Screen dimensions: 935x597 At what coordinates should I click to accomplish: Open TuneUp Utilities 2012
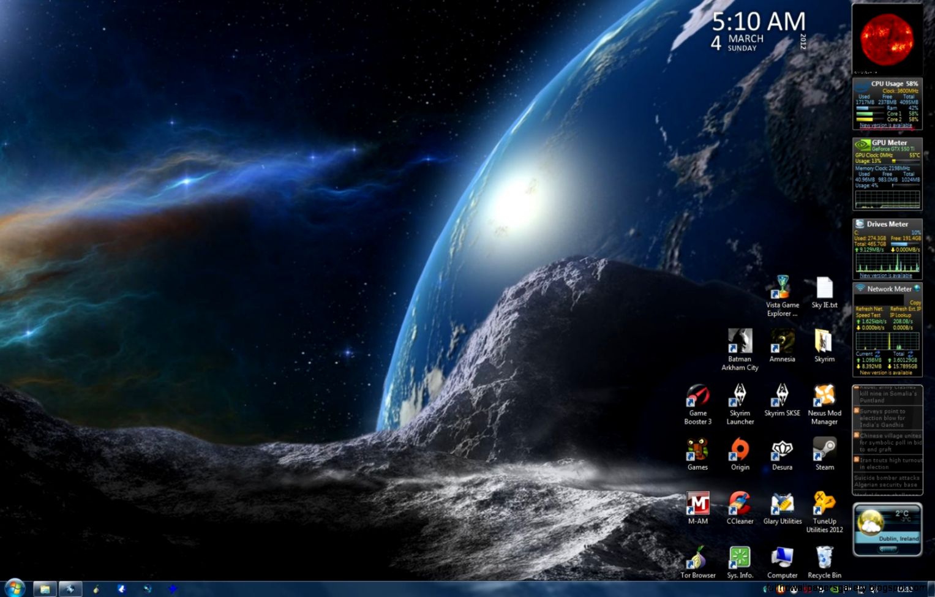824,504
